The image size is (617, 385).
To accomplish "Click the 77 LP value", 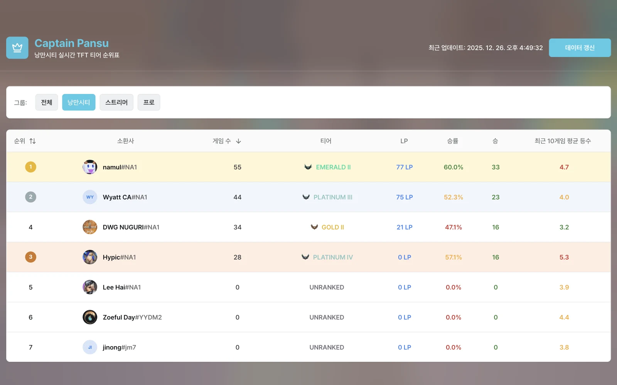I will coord(405,167).
